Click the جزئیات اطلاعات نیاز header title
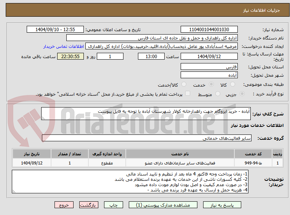The width and height of the screenshot is (290, 215). tap(261, 10)
